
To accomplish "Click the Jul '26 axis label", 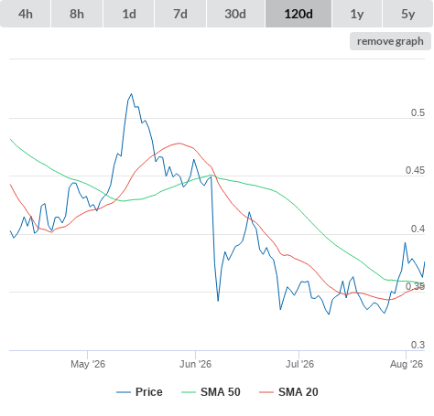I will point(299,364).
